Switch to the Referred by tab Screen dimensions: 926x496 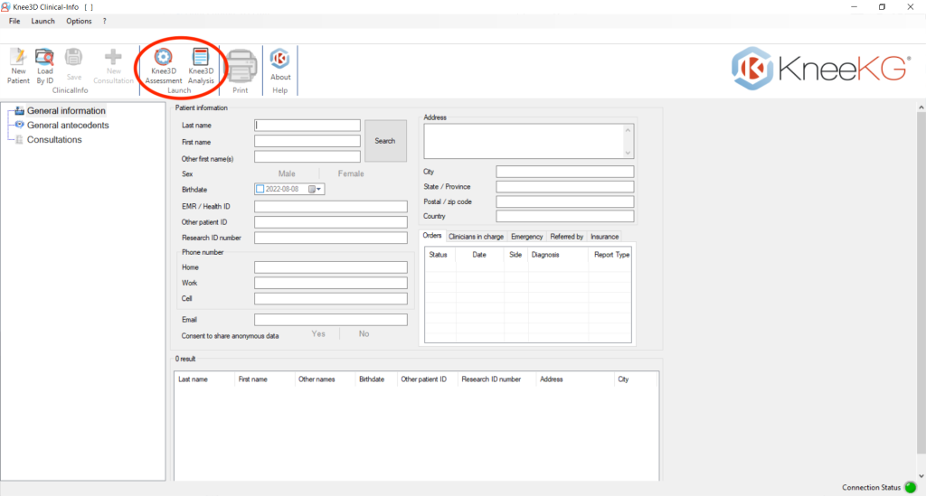tap(567, 237)
